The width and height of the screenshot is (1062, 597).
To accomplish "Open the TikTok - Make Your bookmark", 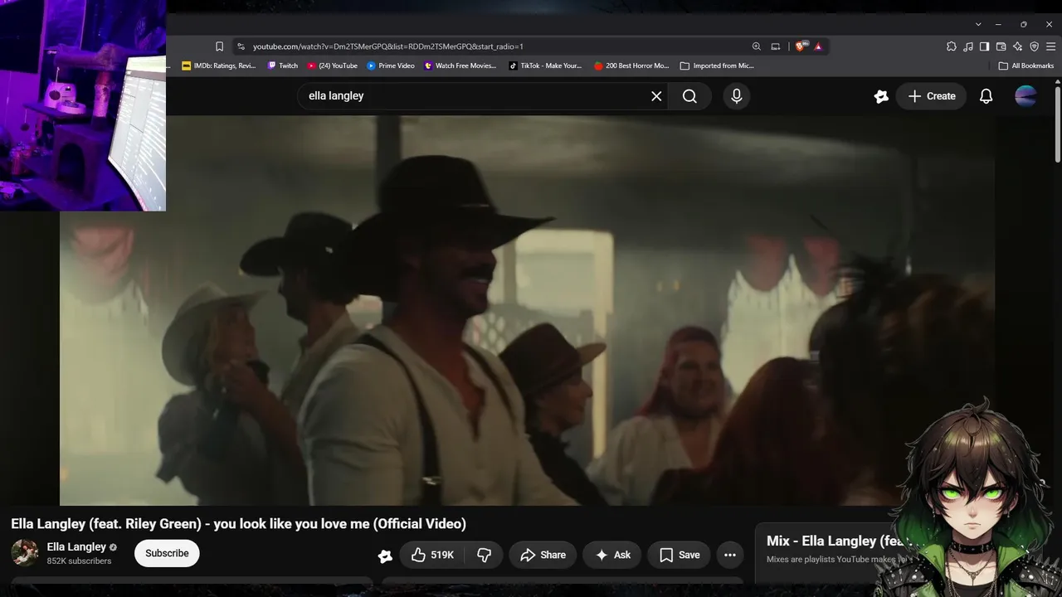I will pyautogui.click(x=545, y=66).
